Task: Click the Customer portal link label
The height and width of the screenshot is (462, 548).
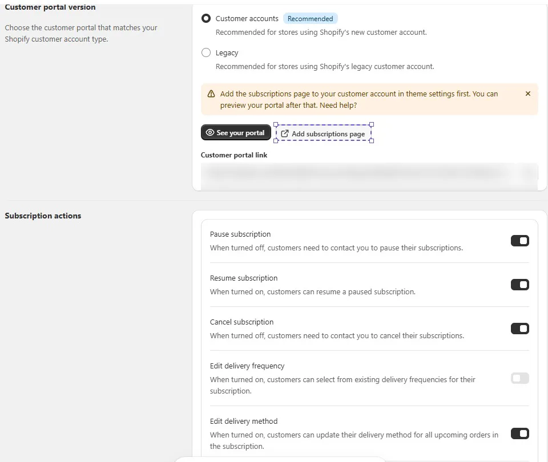Action: click(234, 155)
